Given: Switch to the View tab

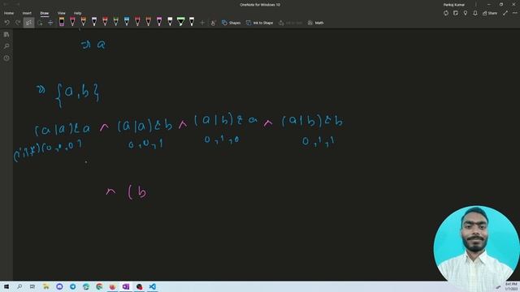Looking at the screenshot, I should (x=62, y=13).
